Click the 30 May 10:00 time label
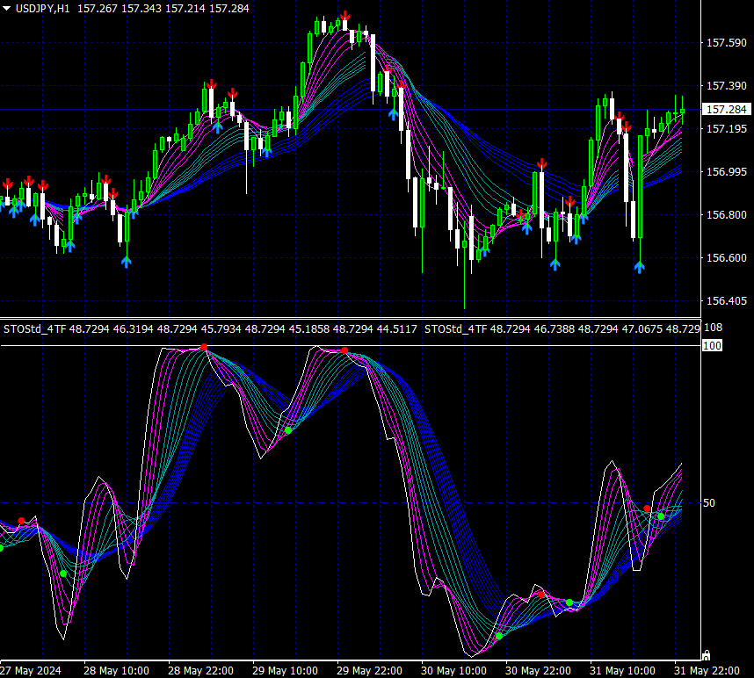 (x=454, y=671)
